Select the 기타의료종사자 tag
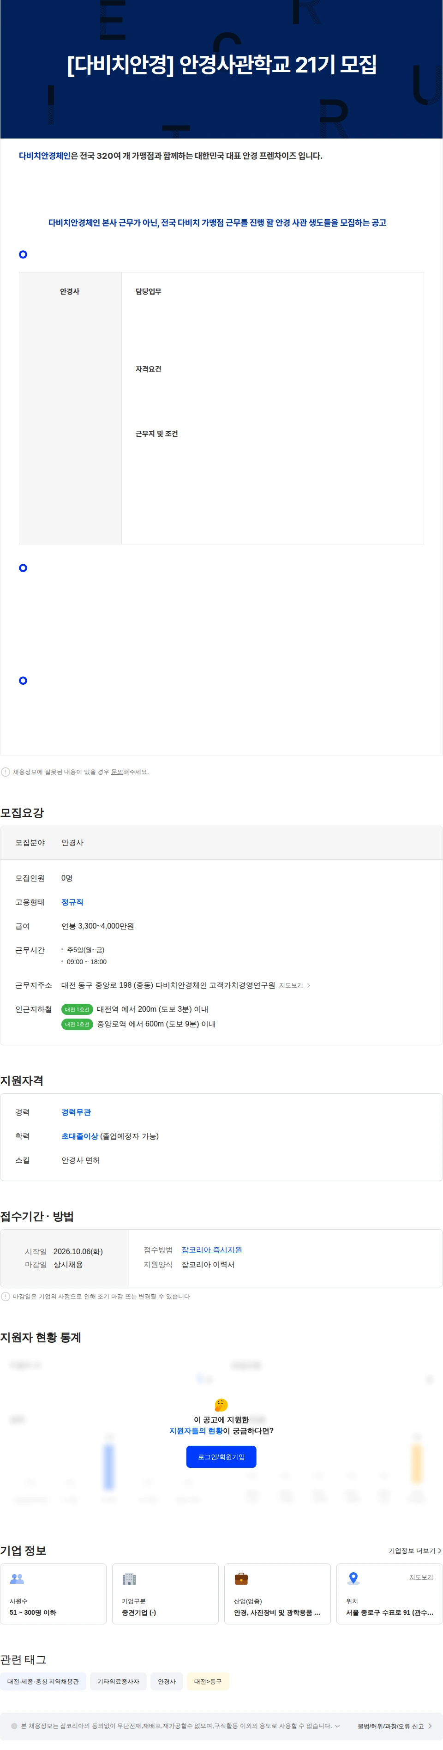 coord(118,1681)
